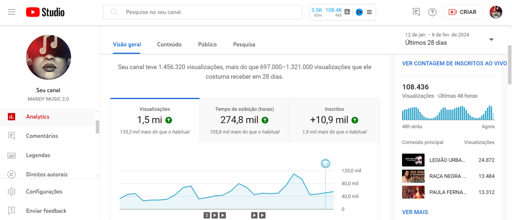The height and width of the screenshot is (220, 512).
Task: Switch to the Público tab
Action: click(x=207, y=44)
